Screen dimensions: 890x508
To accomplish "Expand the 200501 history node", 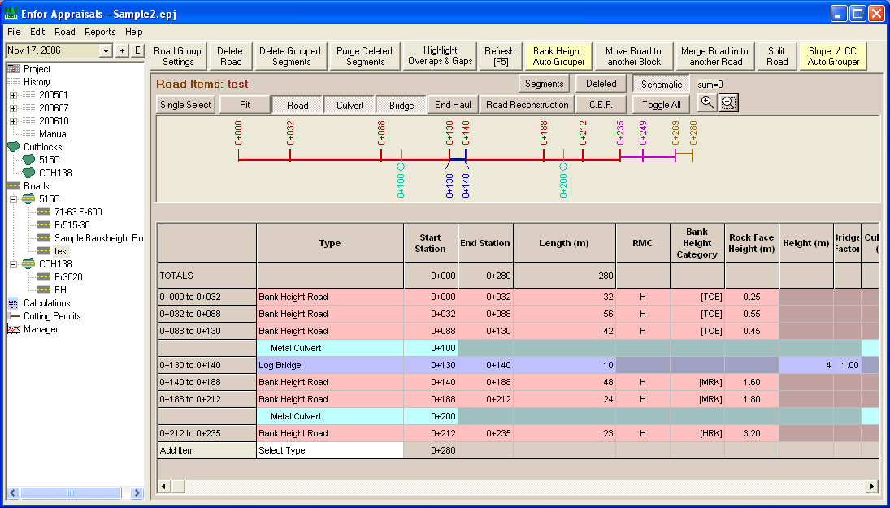I will pos(13,95).
